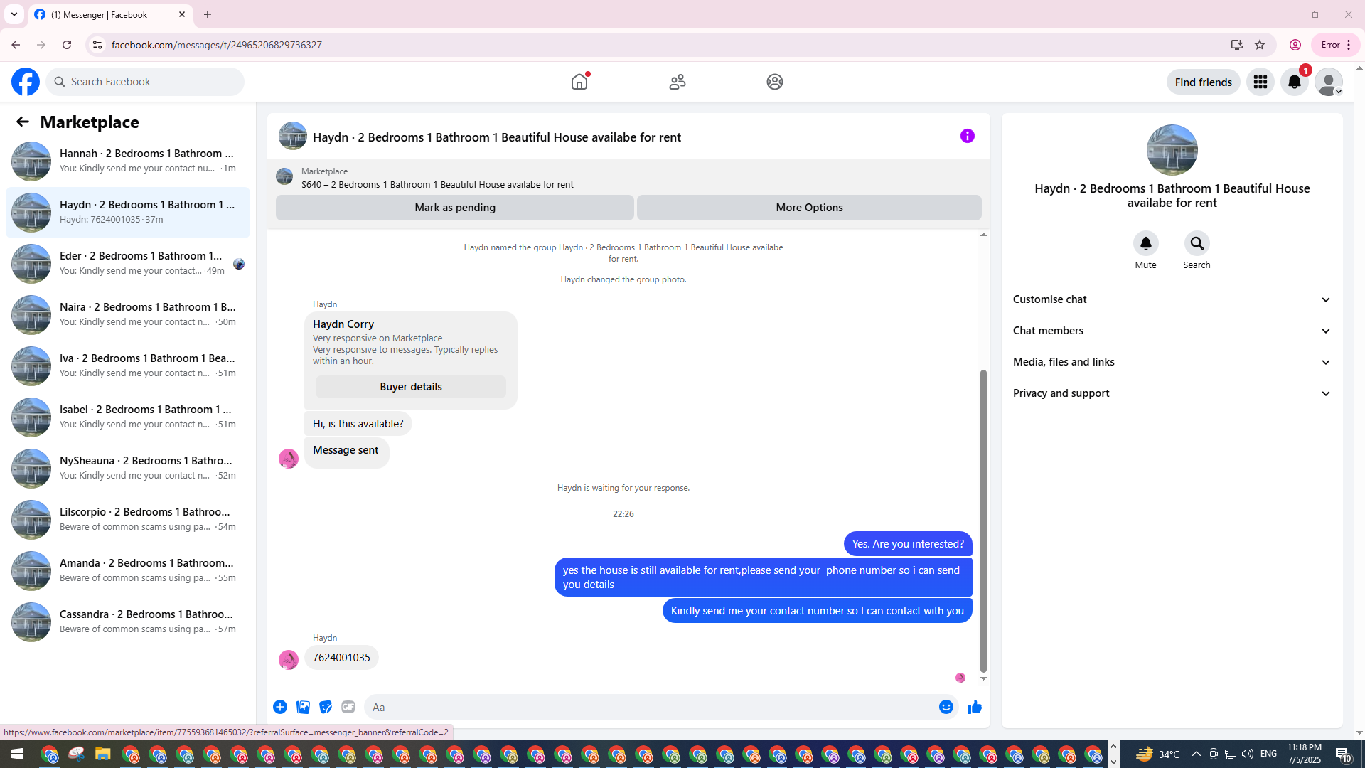Expand Privacy and support section
Viewport: 1365px width, 768px height.
point(1172,393)
